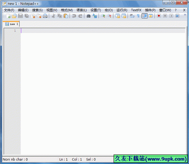This screenshot has height=164, width=189.
Task: Toggle the indent guide icon
Action: [x=145, y=16]
